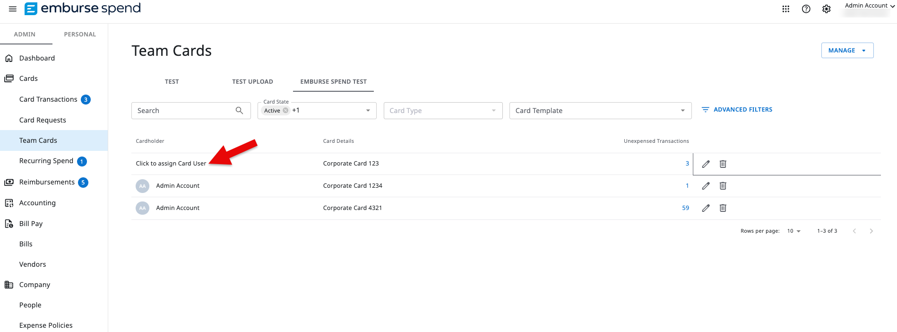
Task: Open the apps grid launcher
Action: pyautogui.click(x=785, y=9)
